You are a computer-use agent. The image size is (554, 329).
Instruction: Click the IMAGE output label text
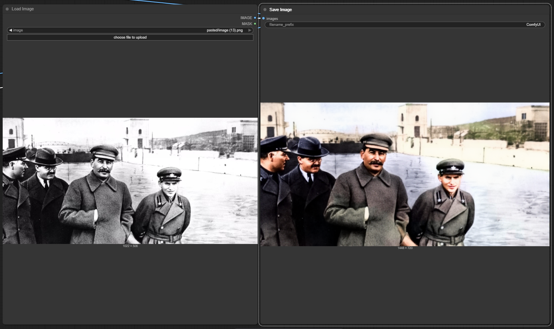click(x=246, y=18)
